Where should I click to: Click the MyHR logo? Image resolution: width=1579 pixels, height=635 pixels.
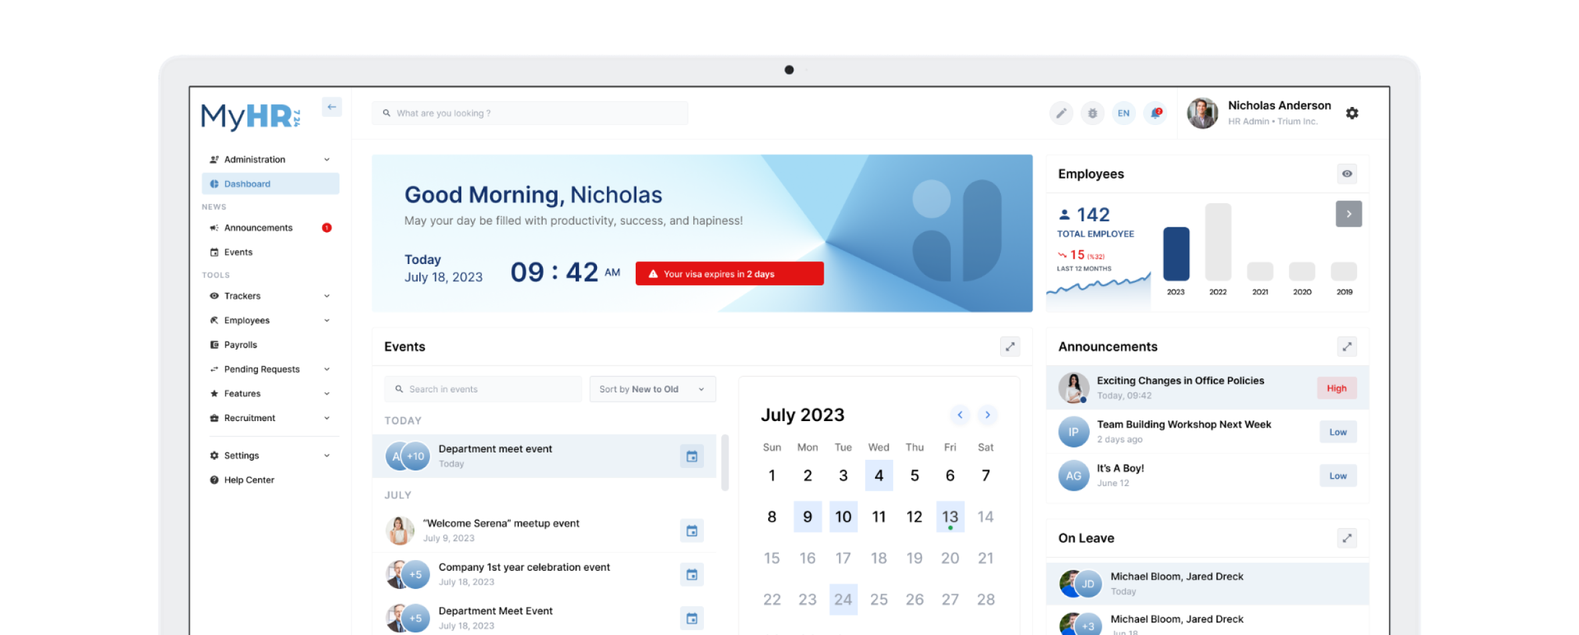coord(251,116)
